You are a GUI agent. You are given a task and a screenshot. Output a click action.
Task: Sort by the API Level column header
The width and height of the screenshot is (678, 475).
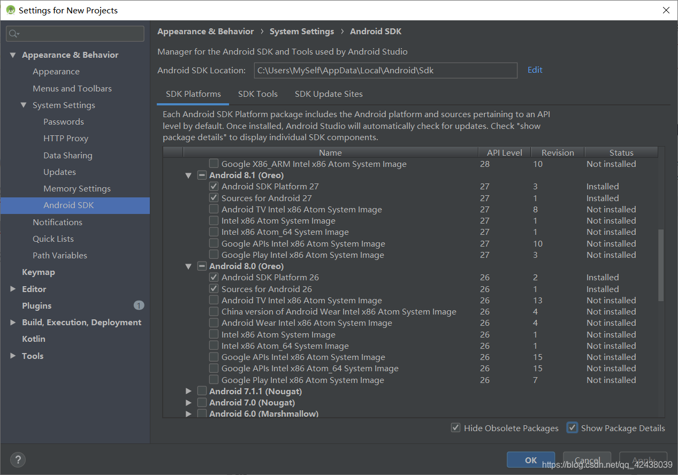(505, 152)
